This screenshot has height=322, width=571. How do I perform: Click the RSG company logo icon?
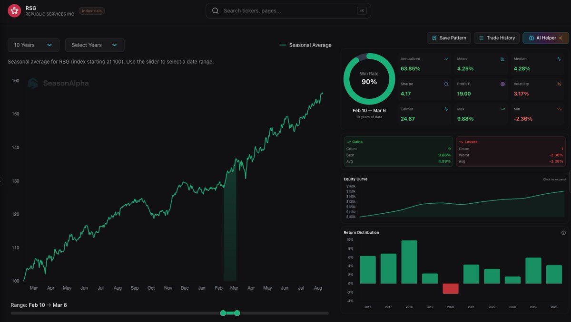pos(14,10)
